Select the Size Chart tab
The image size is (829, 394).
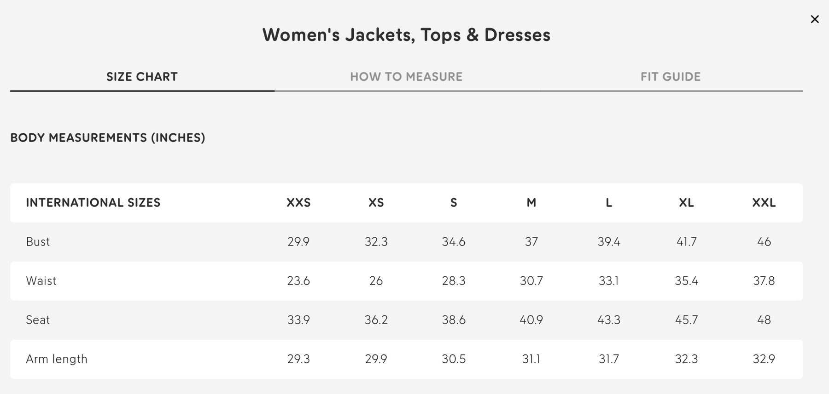[142, 77]
